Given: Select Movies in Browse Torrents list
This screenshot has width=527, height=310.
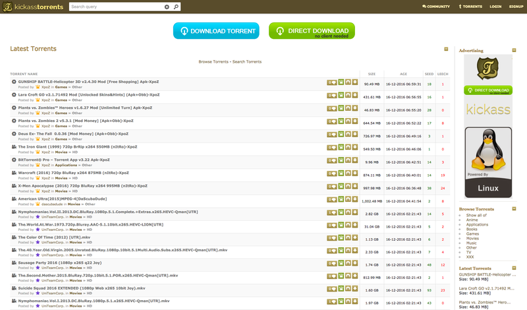Looking at the screenshot, I should point(472,238).
